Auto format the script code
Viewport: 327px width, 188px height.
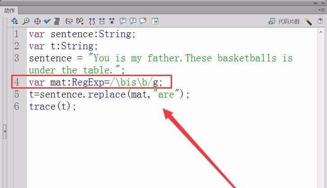(x=57, y=21)
